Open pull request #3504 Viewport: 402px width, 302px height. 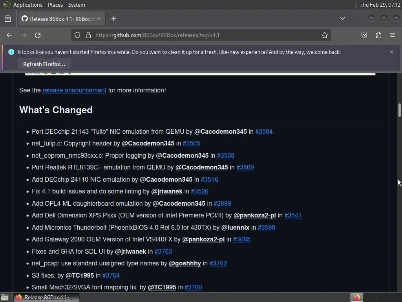tap(264, 131)
